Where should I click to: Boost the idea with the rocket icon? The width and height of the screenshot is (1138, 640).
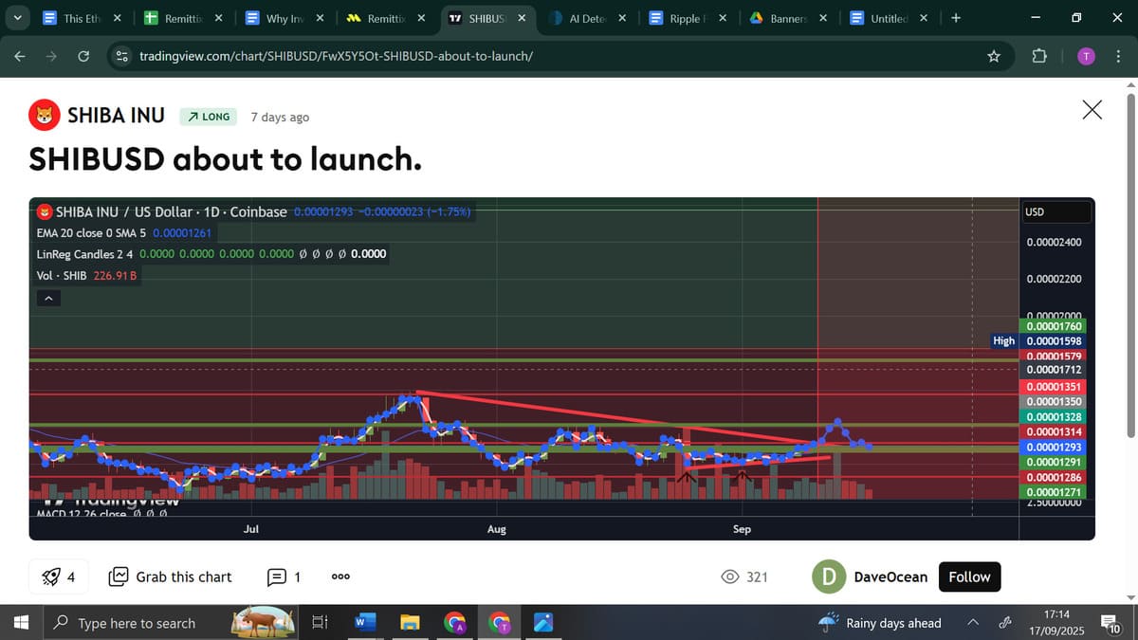coord(59,576)
